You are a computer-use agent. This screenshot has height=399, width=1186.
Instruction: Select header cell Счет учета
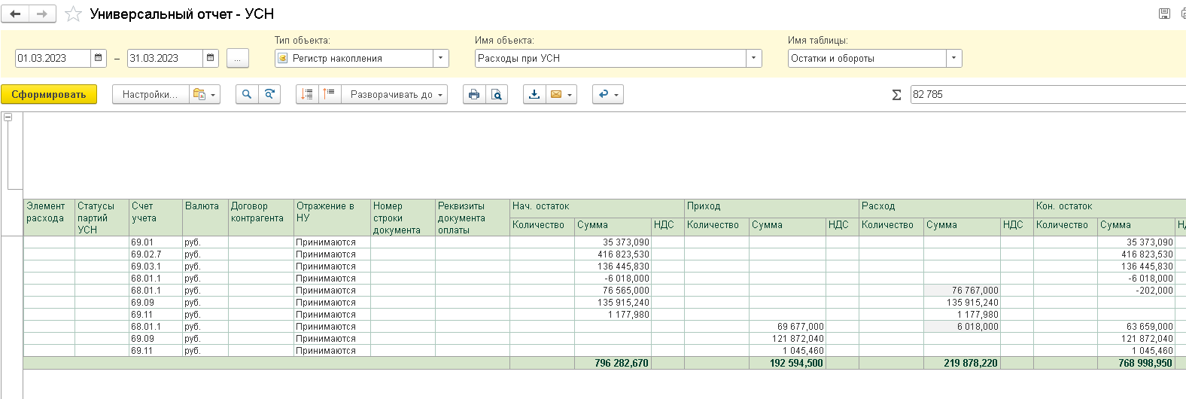pos(156,218)
